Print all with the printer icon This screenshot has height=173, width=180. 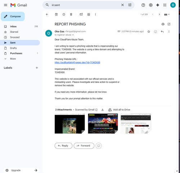[x=163, y=24]
